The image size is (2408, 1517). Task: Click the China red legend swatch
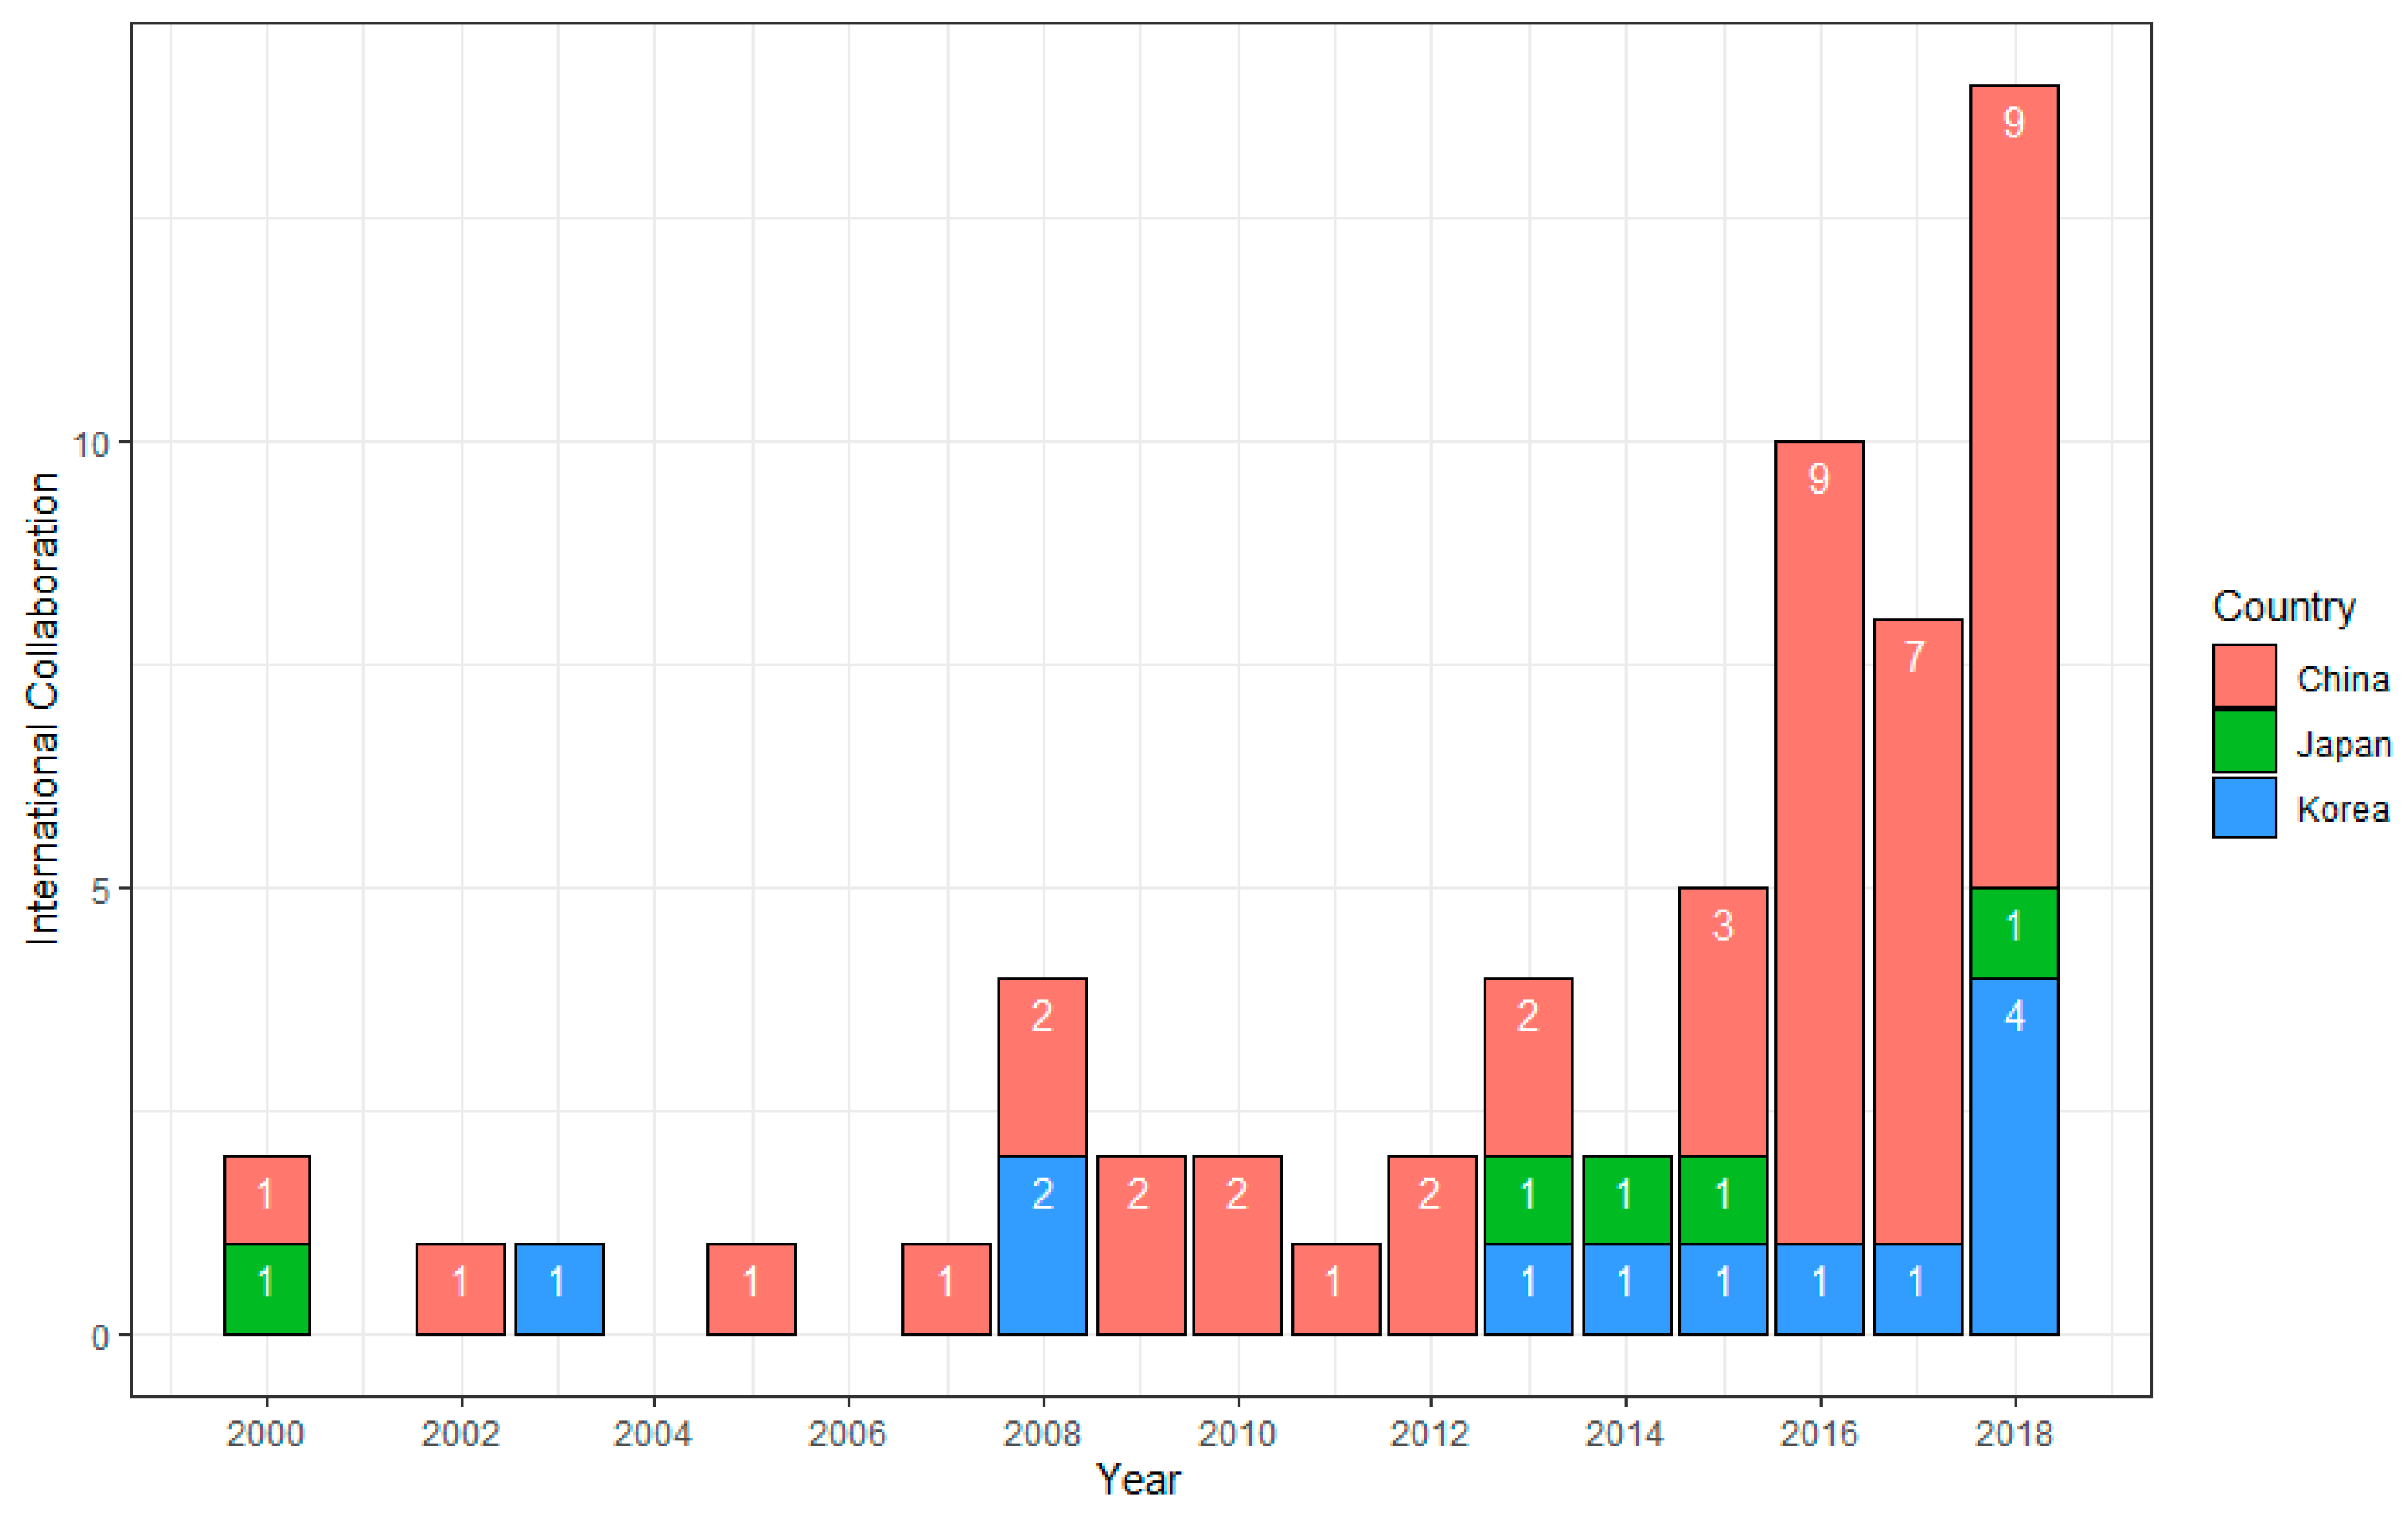[x=2244, y=676]
